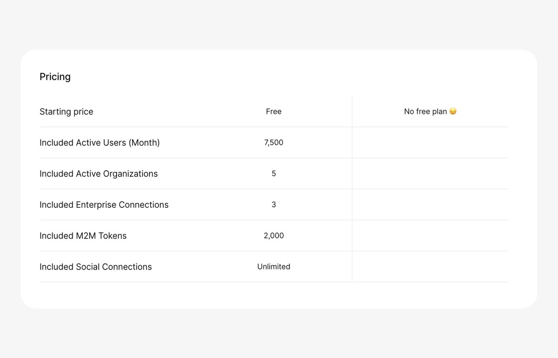The image size is (558, 358).
Task: Click the 2,000 M2M tokens value
Action: click(x=273, y=236)
